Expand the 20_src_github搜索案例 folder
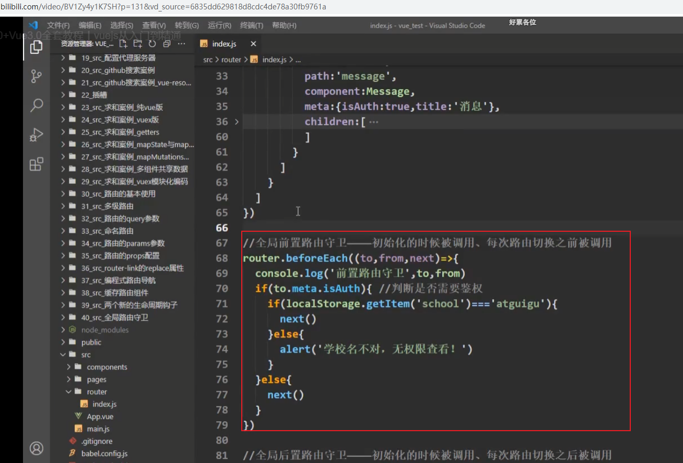This screenshot has width=683, height=463. pyautogui.click(x=63, y=70)
